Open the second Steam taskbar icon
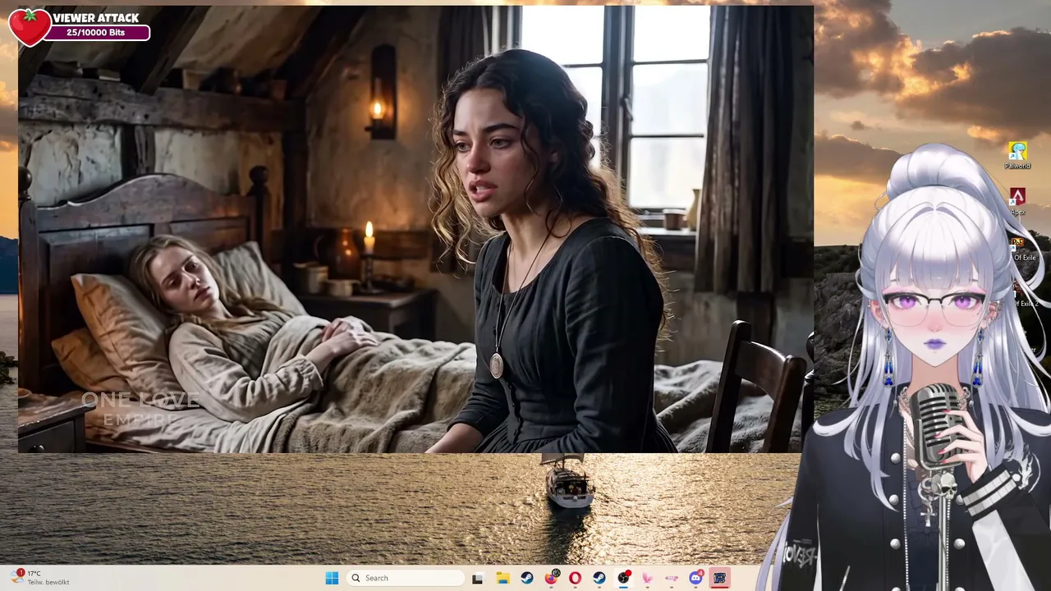 599,578
